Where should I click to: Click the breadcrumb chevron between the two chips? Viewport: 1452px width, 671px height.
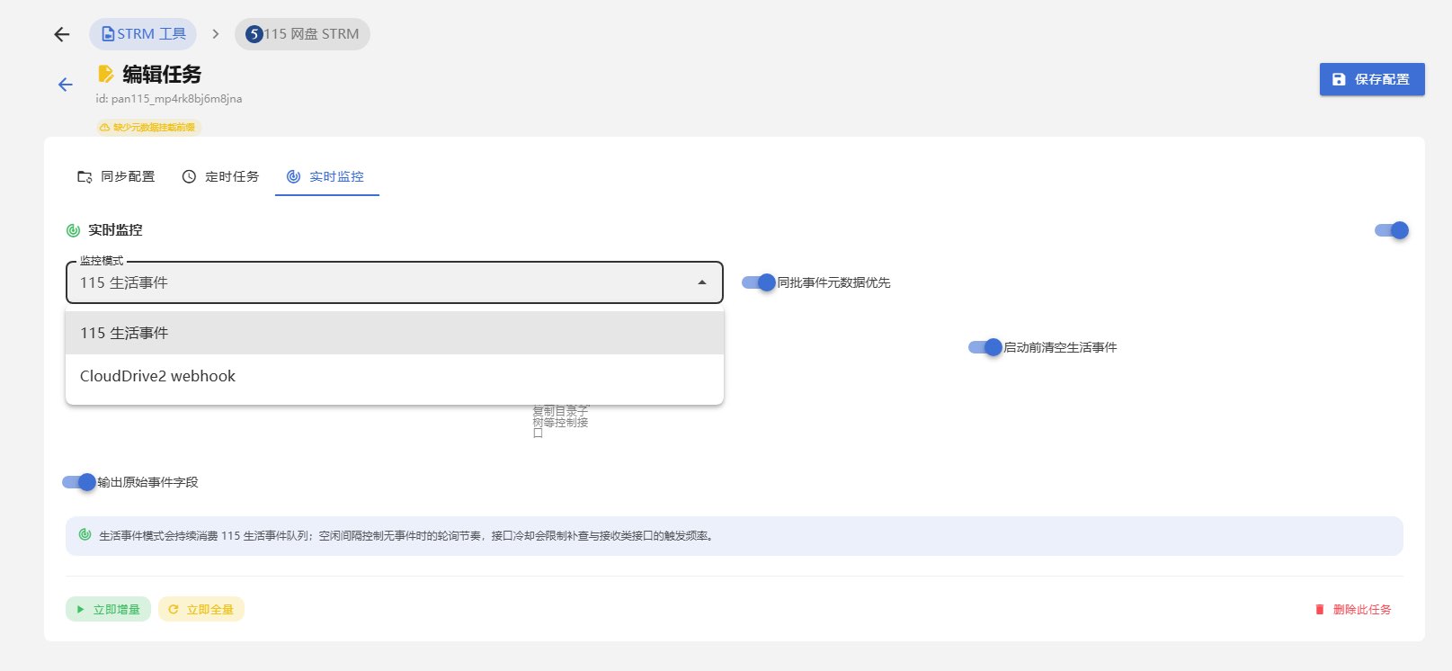point(216,34)
